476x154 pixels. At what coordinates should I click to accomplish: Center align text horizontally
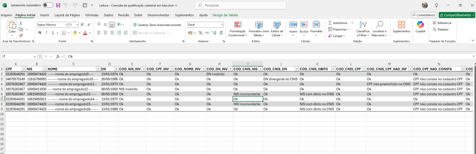pos(105,33)
